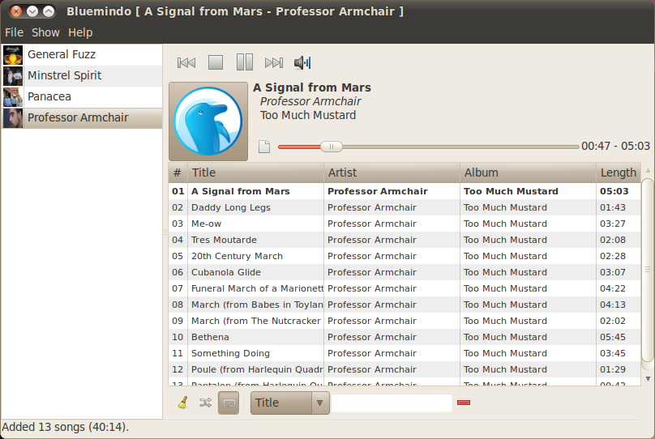Clear the playlist with the broom icon
The width and height of the screenshot is (655, 439).
[x=182, y=403]
